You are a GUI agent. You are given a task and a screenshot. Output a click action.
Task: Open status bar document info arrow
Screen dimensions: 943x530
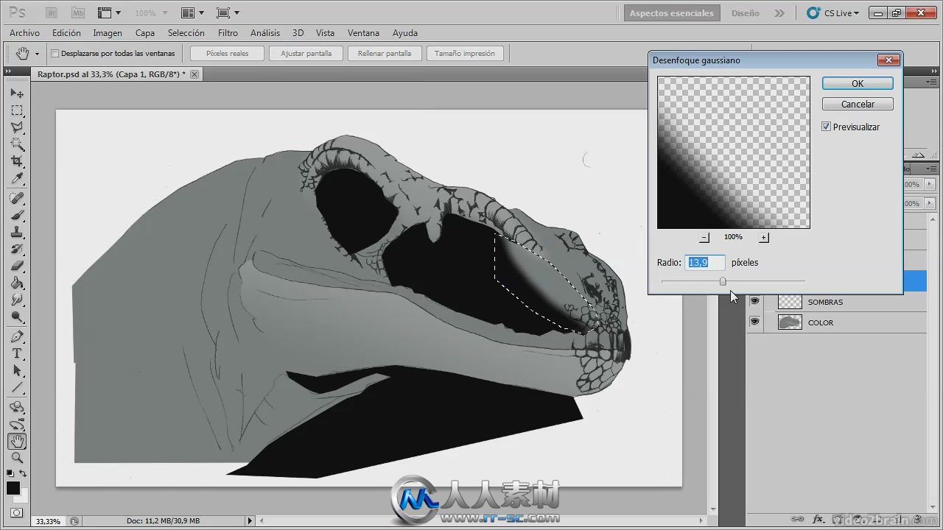pos(250,520)
